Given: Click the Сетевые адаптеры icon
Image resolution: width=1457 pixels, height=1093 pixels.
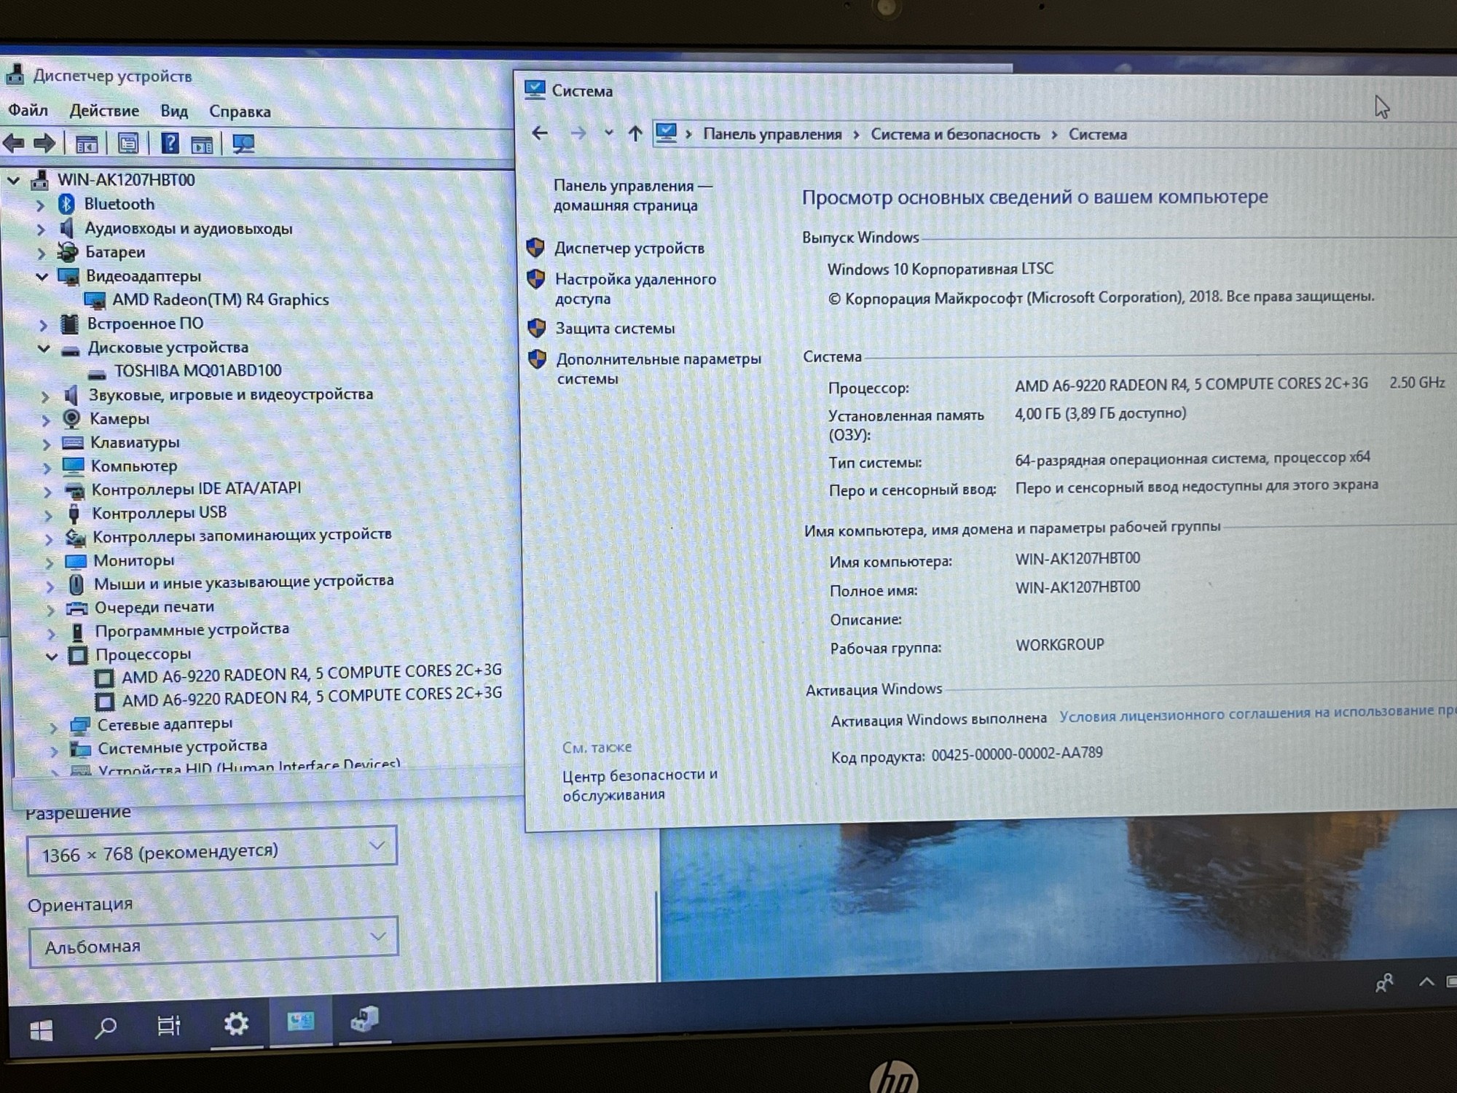Looking at the screenshot, I should 79,725.
